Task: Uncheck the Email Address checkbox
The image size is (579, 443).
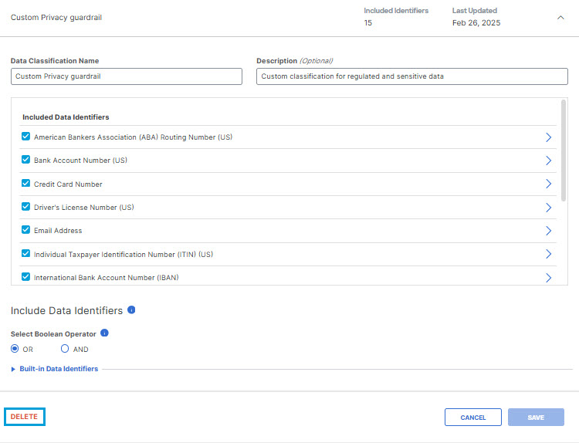Action: click(25, 230)
